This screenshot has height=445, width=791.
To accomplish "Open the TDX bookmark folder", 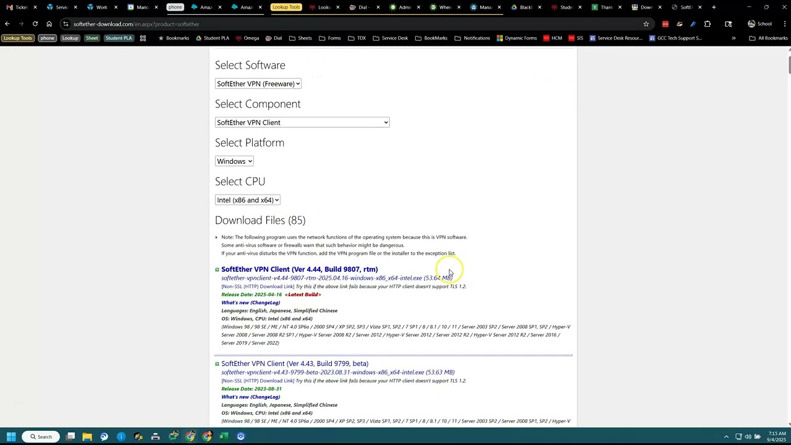I will click(357, 38).
